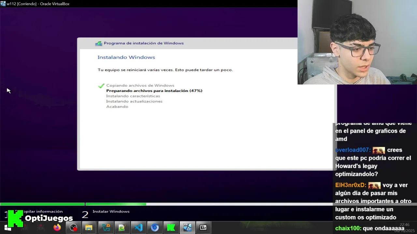Click 'Instalando actualizaciones' step
The width and height of the screenshot is (417, 234).
[x=134, y=101]
